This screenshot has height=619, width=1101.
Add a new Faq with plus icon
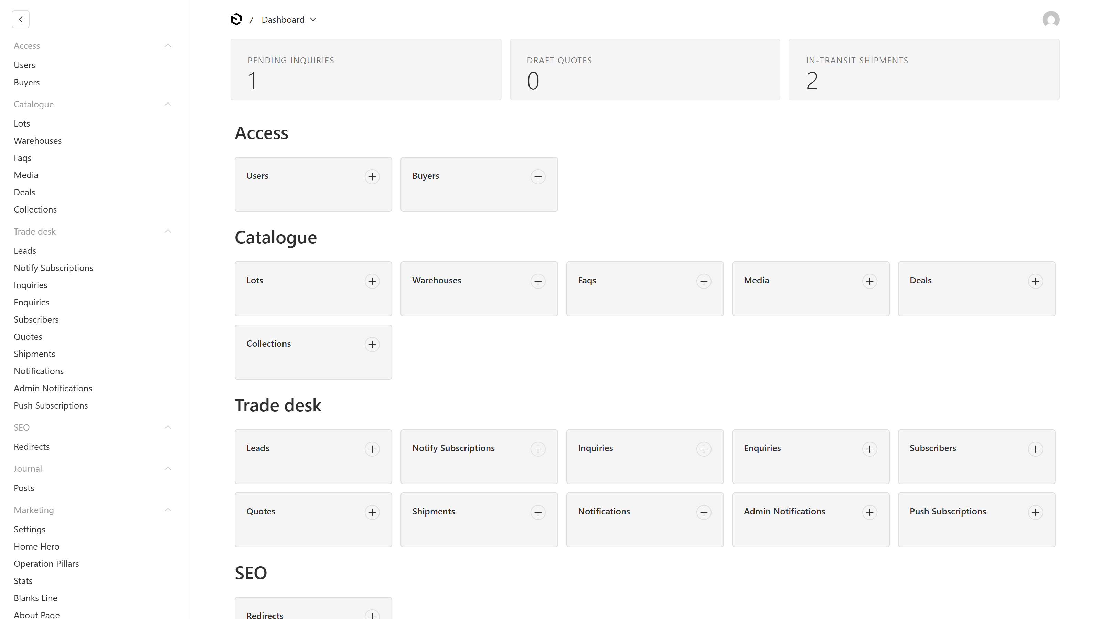coord(704,281)
